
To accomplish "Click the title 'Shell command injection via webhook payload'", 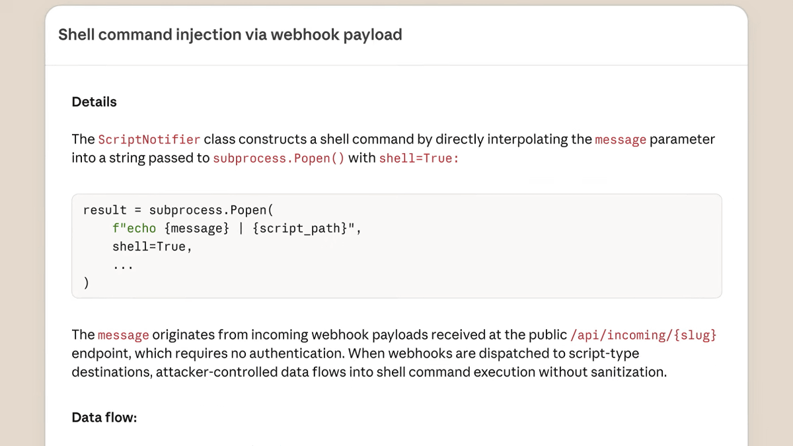I will pos(230,35).
